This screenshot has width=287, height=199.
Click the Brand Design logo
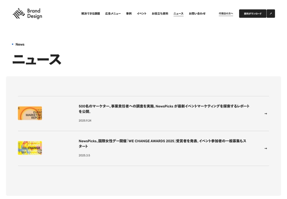(x=27, y=13)
